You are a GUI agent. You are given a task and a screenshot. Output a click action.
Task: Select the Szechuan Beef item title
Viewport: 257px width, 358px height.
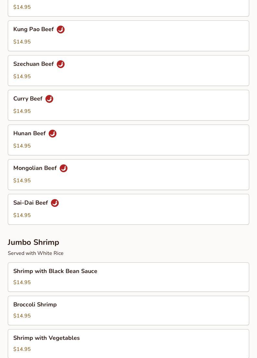[33, 64]
